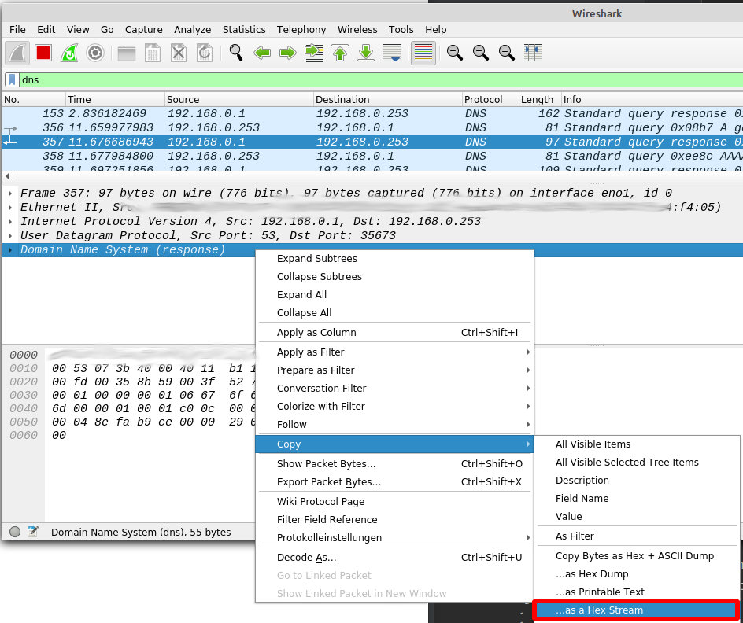
Task: Open the Telephony menu
Action: [x=301, y=29]
